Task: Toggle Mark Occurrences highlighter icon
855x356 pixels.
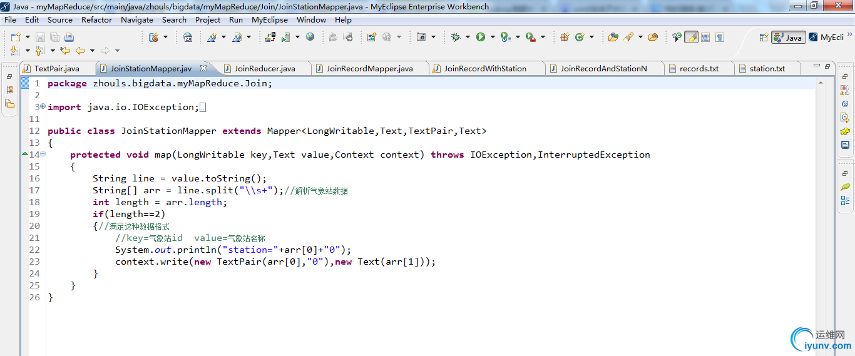Action: (691, 37)
